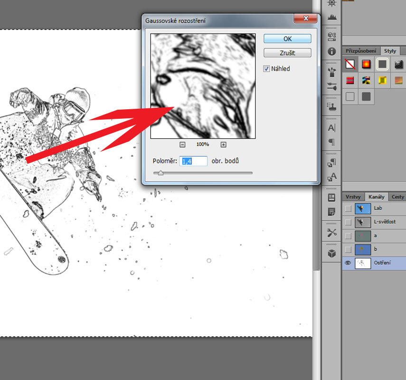This screenshot has width=406, height=380.
Task: Open the Properties panel cube icon
Action: (332, 37)
